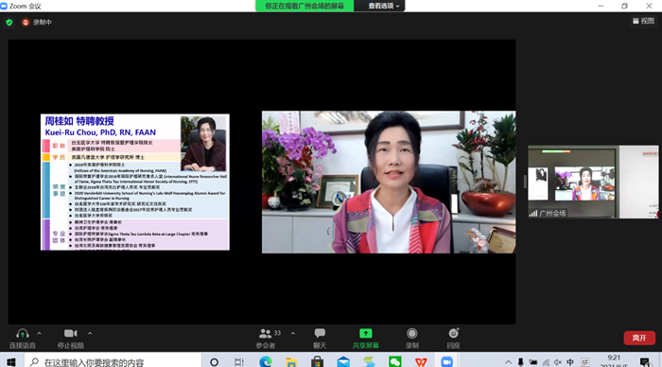Click the muted volume icon in system tray
This screenshot has width=662, height=367.
click(x=558, y=362)
